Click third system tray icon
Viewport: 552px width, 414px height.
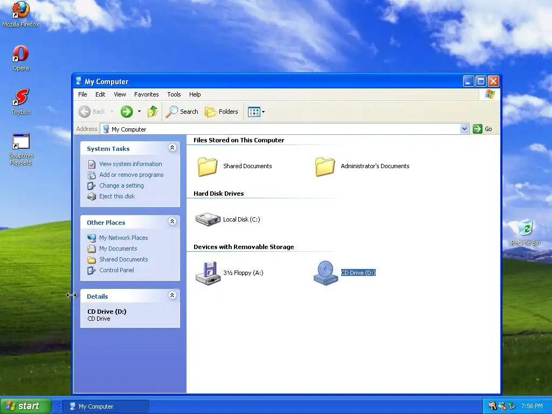(x=512, y=406)
